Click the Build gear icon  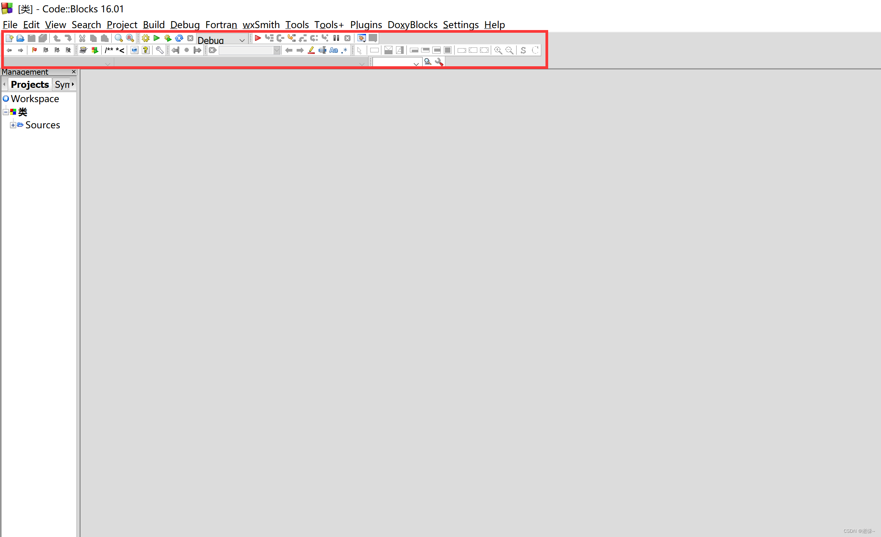(x=146, y=38)
